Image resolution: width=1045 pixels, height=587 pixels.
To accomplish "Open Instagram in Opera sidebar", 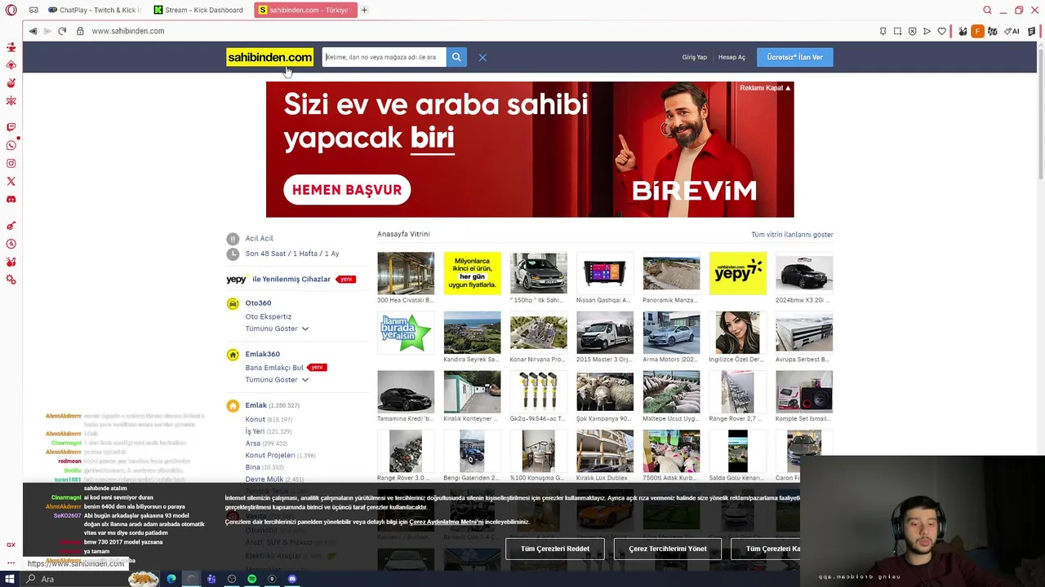I will [11, 163].
